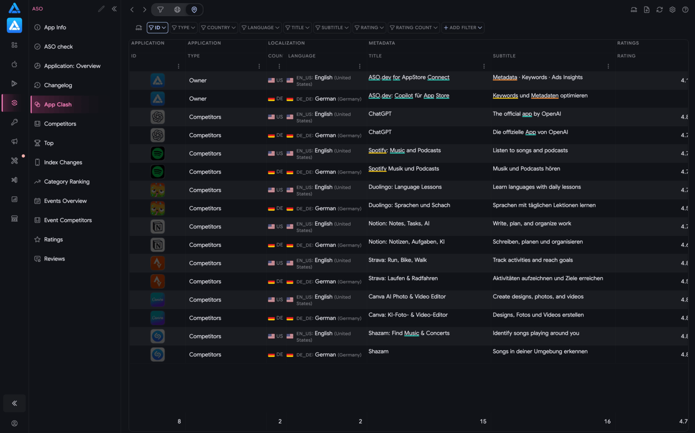The height and width of the screenshot is (433, 695).
Task: Open the SUBTITLE filter dropdown
Action: 332,27
